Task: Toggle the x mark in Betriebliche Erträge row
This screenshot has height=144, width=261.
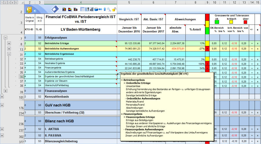Action: [258, 43]
